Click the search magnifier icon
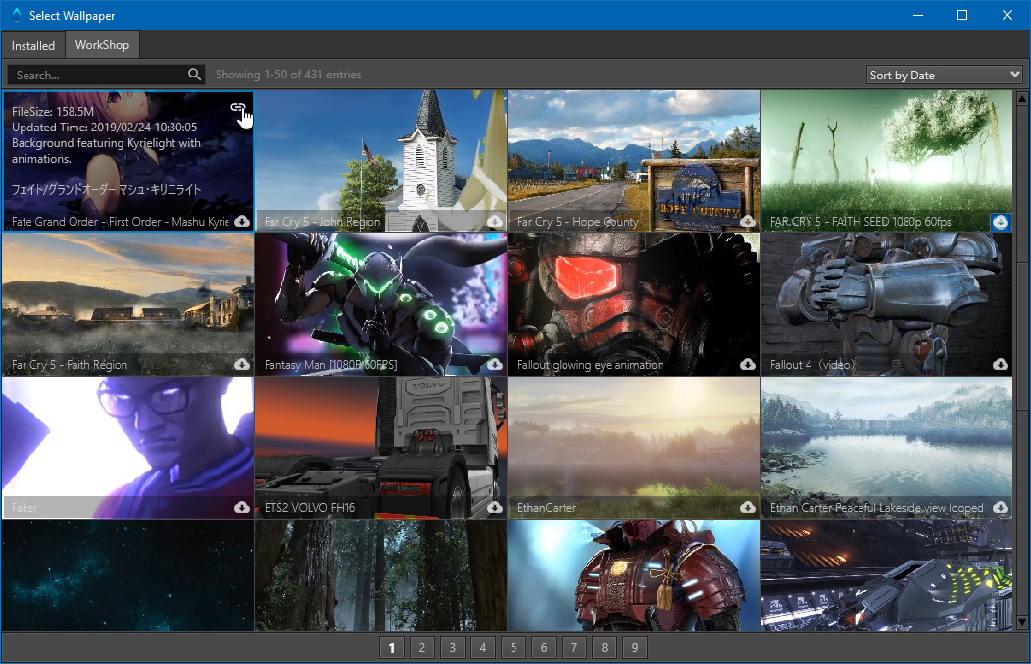 (194, 75)
